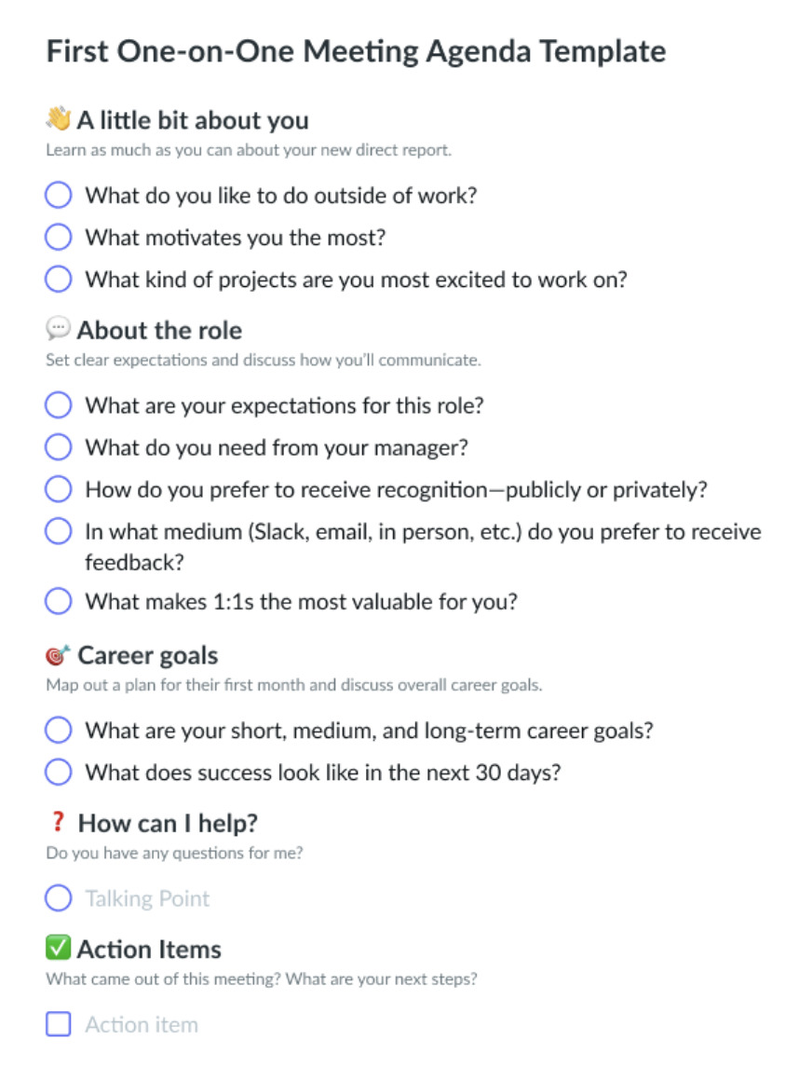Select the circle next to What motivates you the most
The image size is (799, 1067).
pos(58,237)
